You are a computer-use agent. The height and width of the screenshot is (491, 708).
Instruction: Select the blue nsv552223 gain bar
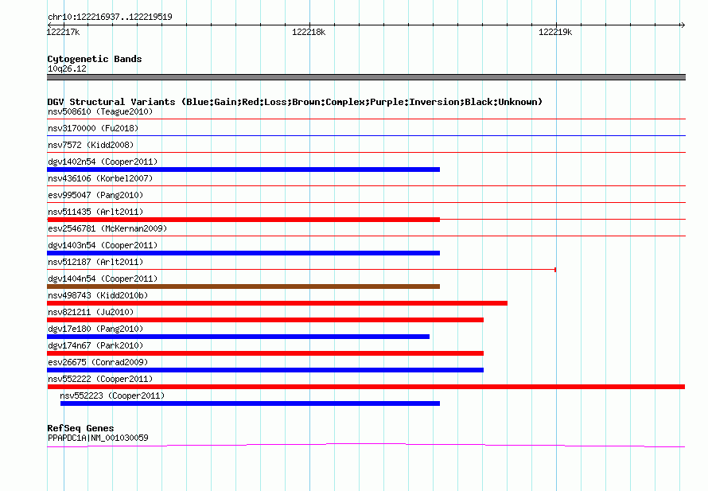tap(250, 403)
